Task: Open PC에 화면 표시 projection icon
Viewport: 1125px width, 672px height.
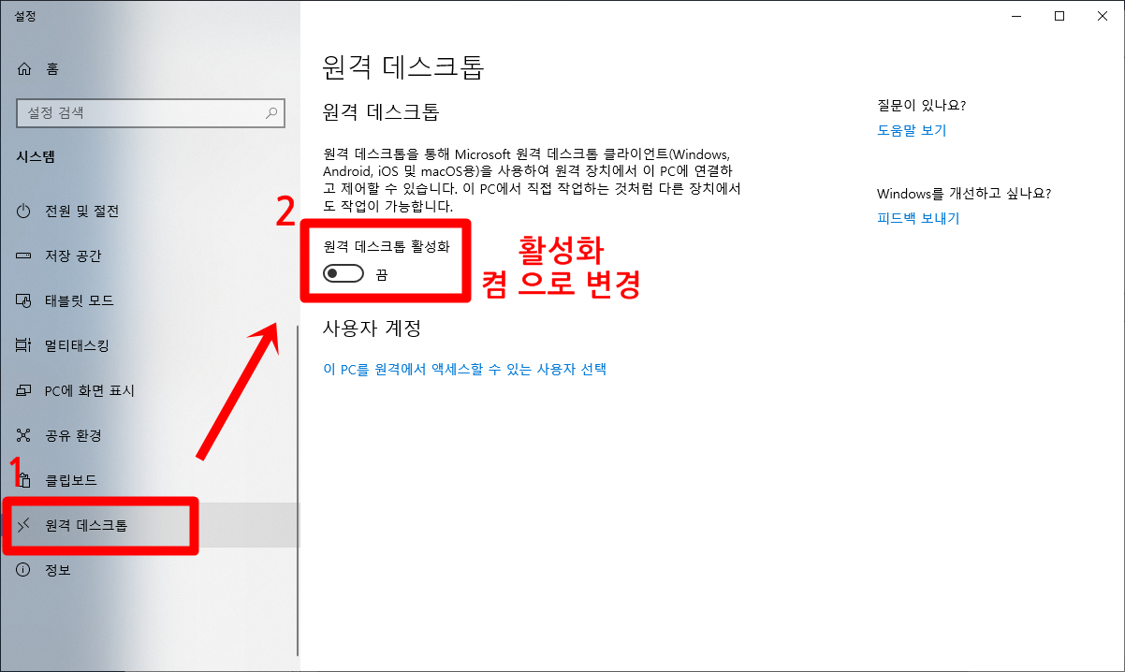Action: coord(24,390)
